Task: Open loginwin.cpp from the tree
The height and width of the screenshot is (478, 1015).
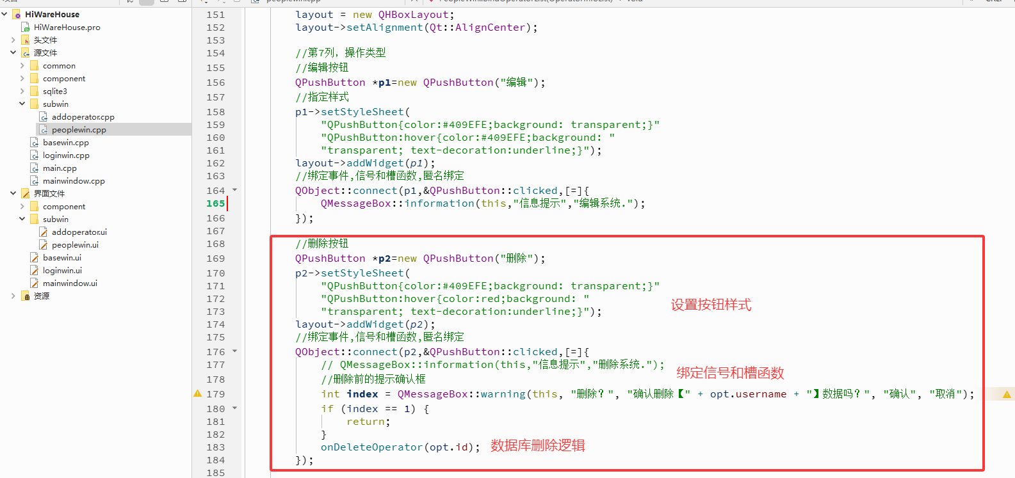Action: (66, 155)
